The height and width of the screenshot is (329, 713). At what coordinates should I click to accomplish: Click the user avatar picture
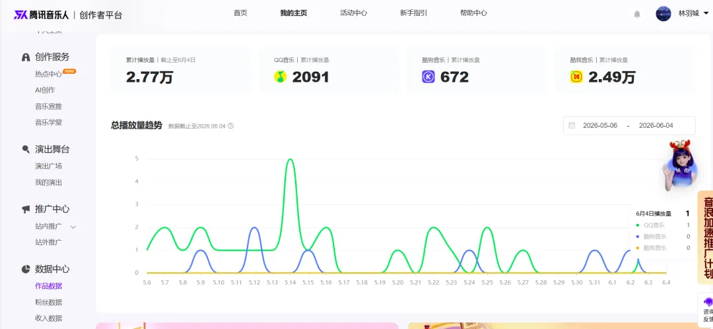[663, 14]
